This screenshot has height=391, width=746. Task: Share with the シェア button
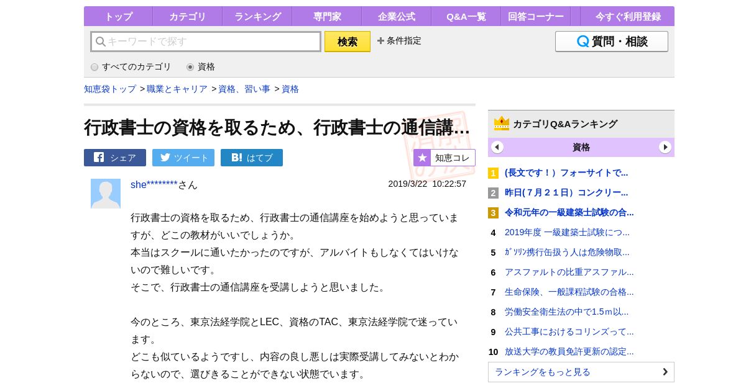[115, 158]
